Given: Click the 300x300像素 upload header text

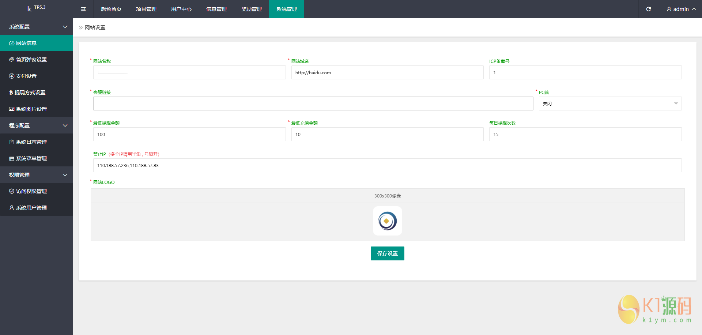Looking at the screenshot, I should pyautogui.click(x=388, y=196).
